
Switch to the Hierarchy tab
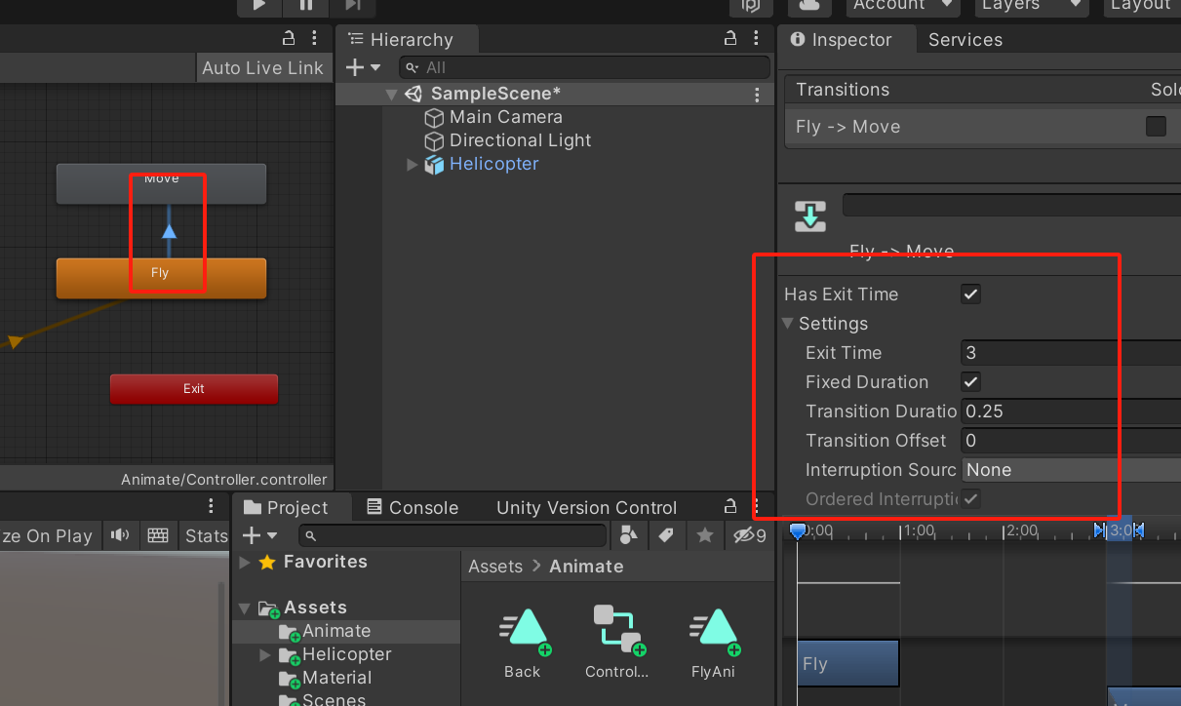(x=408, y=40)
